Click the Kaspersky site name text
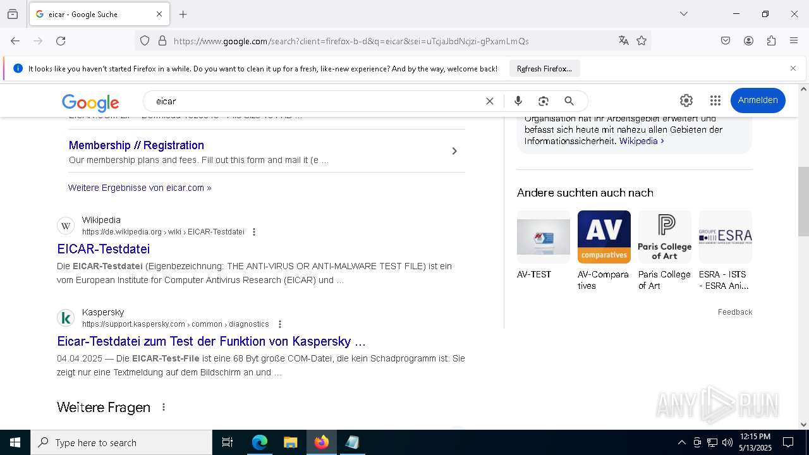Screen dimensions: 809x455 (x=103, y=312)
